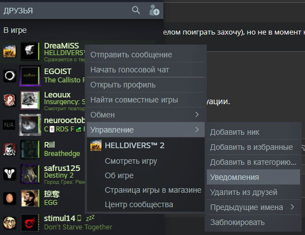Choose Удалить из друзей
Image resolution: width=305 pixels, height=235 pixels.
[253, 192]
